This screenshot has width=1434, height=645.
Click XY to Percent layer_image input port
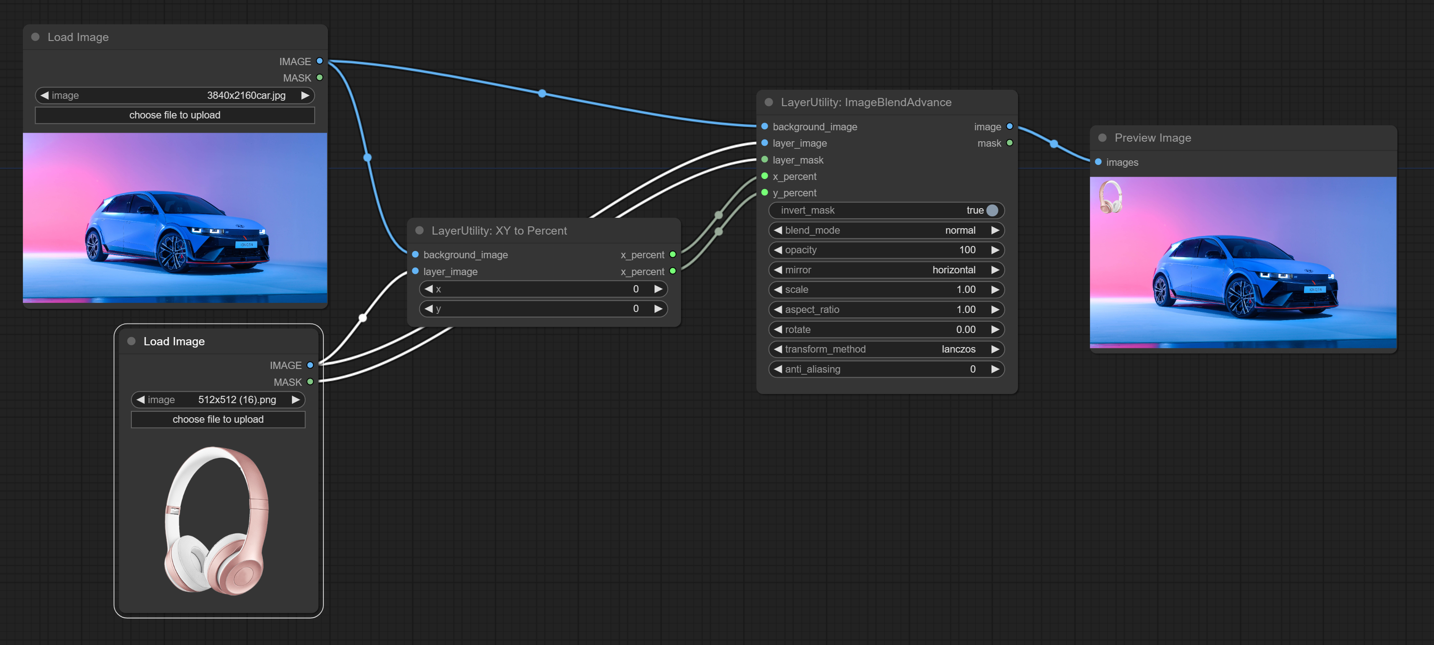[415, 271]
